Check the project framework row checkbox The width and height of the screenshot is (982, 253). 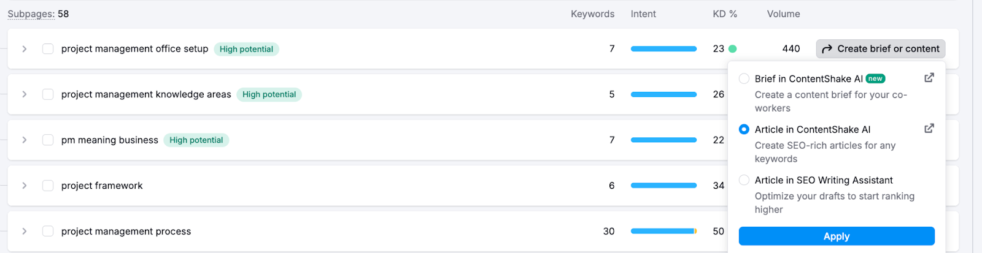pos(48,186)
